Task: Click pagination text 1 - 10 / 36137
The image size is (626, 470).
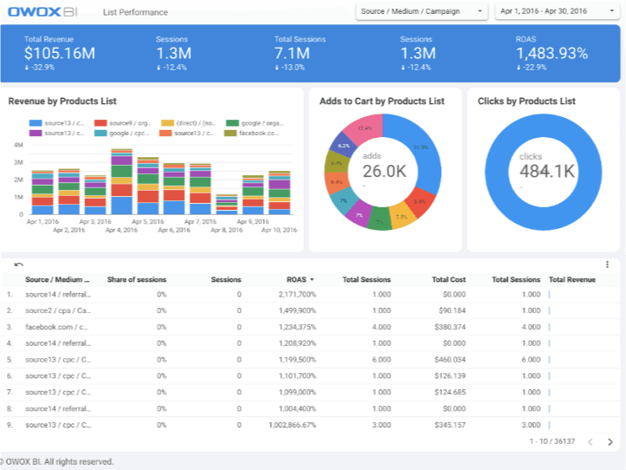Action: 552,441
